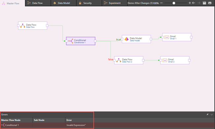Click the undo left arrow icon
Image resolution: width=215 pixels, height=129 pixels.
pyautogui.click(x=194, y=3)
